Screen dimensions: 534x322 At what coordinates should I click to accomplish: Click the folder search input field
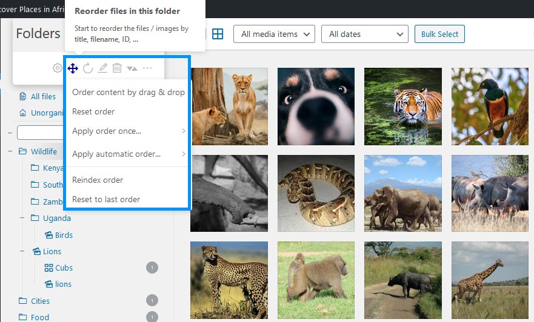(40, 133)
